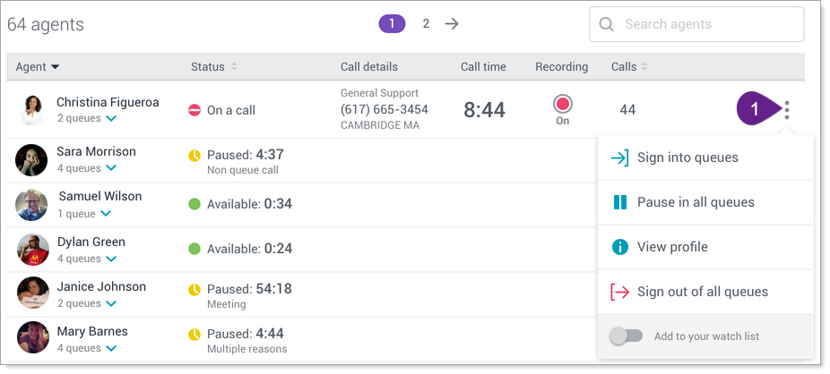Screen dimensions: 830x374
Task: Click Sara Morrison's paused clock icon
Action: 195,156
